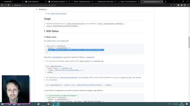Follow the Redux store link
Screen dimensions: 190x106
tap(56, 41)
